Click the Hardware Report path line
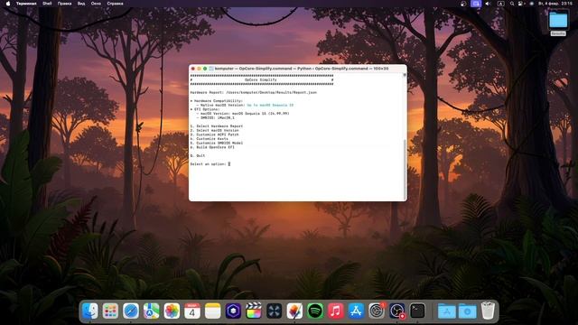Screen dimensions: 578x325 pos(253,92)
